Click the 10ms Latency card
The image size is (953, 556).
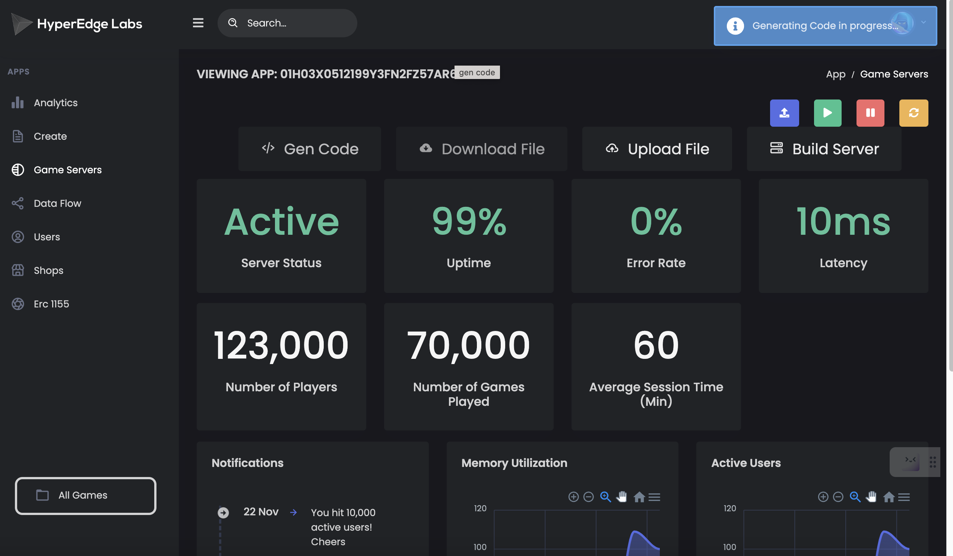tap(843, 236)
